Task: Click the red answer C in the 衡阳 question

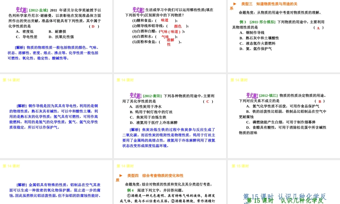Action: tap(207, 101)
